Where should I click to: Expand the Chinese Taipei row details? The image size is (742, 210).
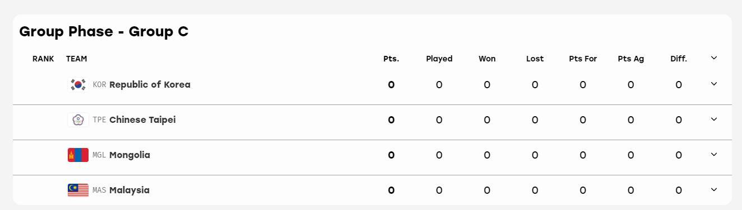[714, 119]
